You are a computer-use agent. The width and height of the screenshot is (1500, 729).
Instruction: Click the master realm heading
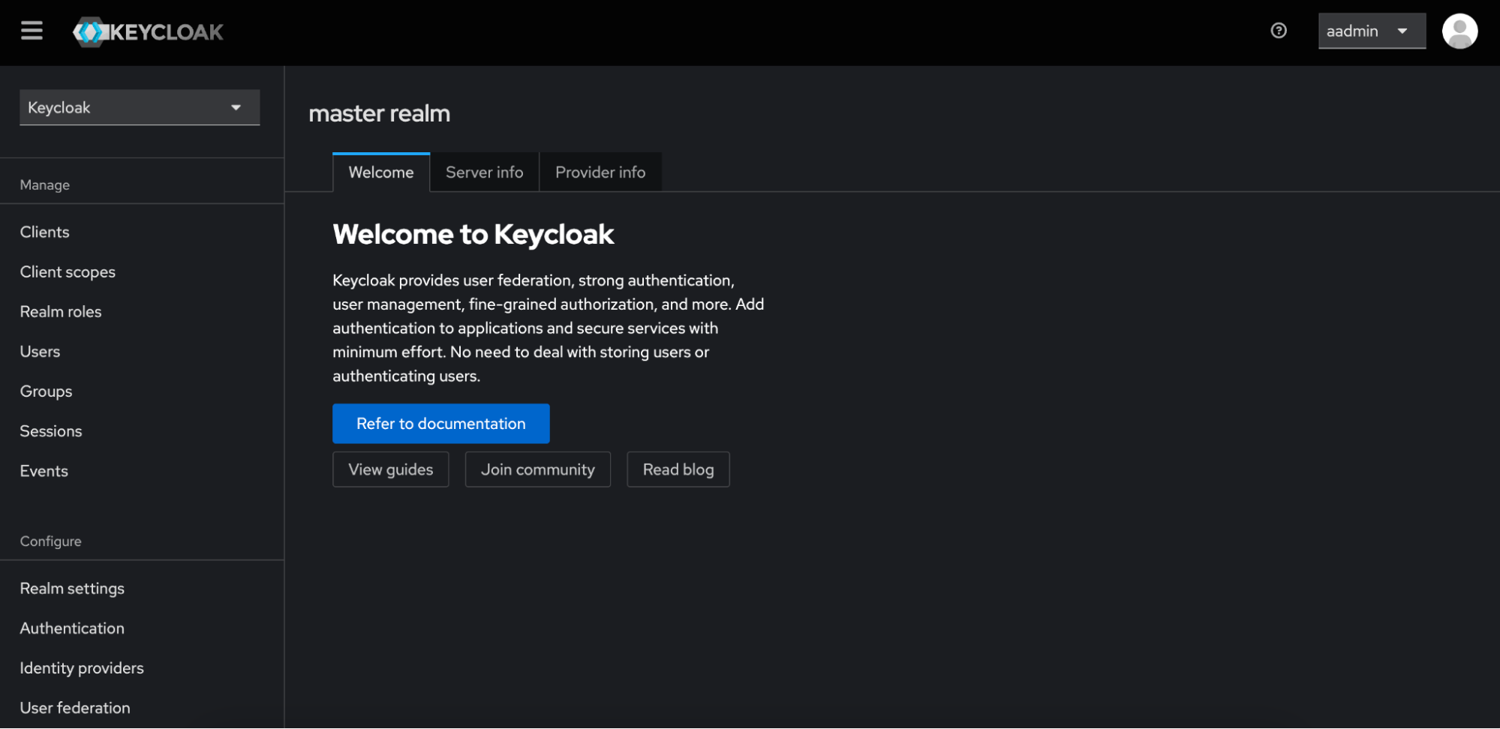pyautogui.click(x=380, y=113)
